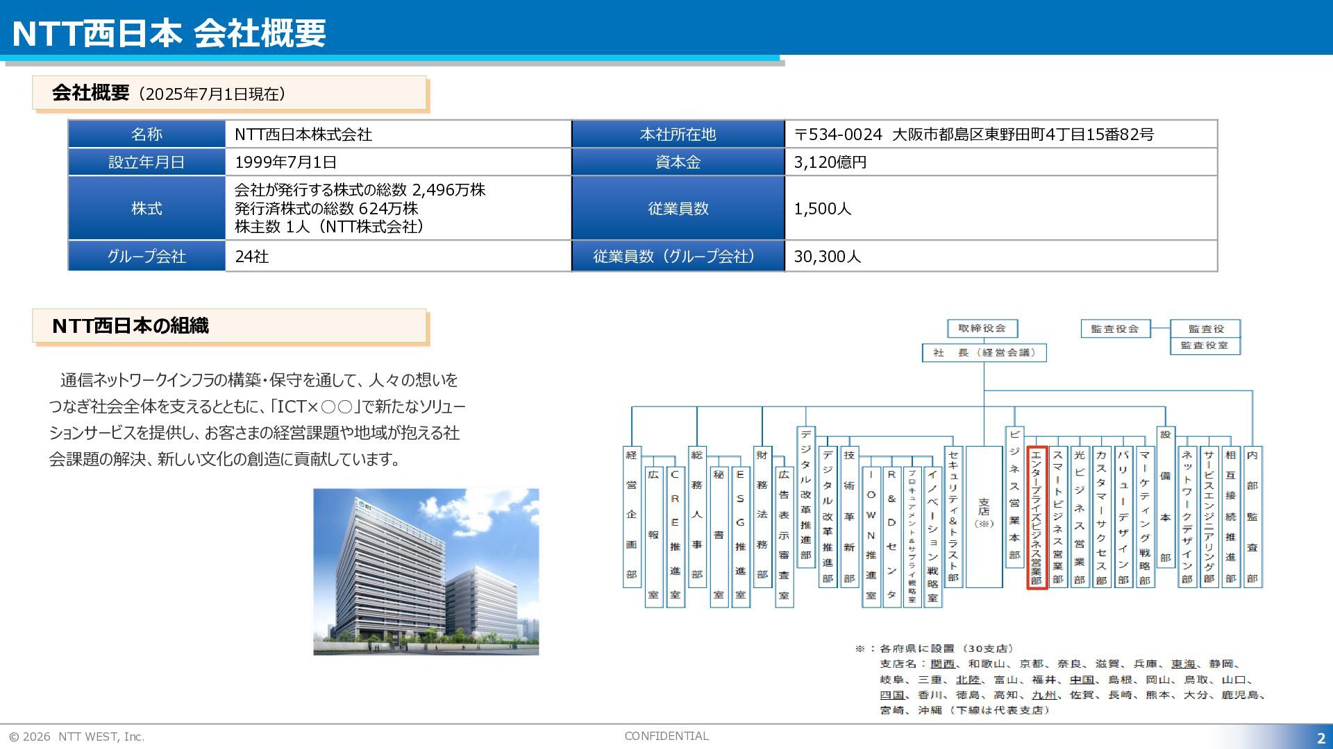Select the address "〒534-0024 大阪市都島区東野田町4丁目15番82号"
The width and height of the screenshot is (1333, 749).
click(974, 135)
